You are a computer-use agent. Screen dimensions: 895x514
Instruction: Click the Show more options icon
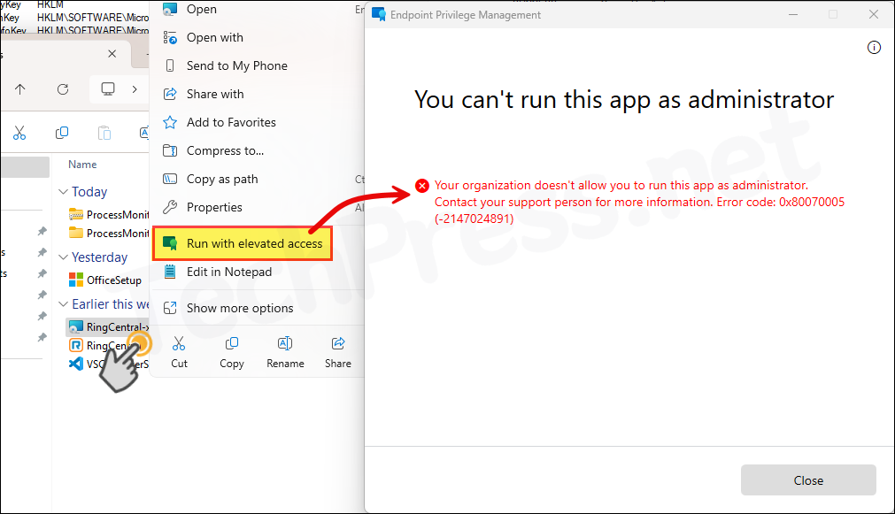click(x=170, y=308)
